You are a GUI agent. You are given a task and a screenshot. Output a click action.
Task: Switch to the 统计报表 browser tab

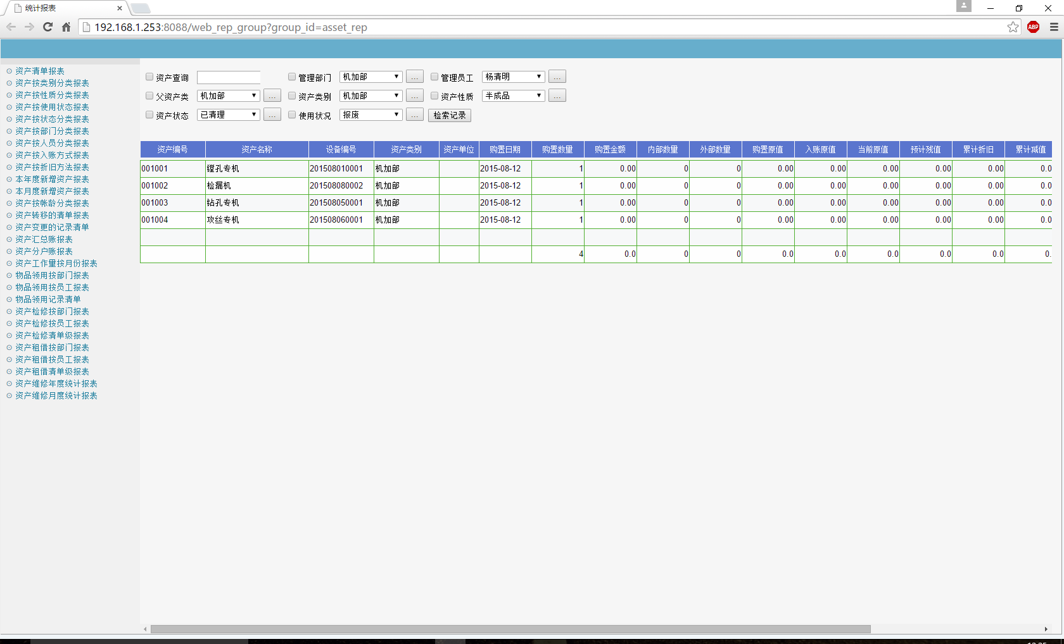(x=63, y=8)
